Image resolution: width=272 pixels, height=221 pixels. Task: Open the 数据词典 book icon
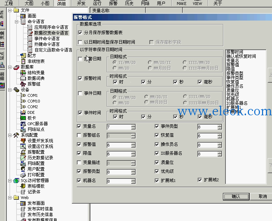pyautogui.click(x=23, y=78)
